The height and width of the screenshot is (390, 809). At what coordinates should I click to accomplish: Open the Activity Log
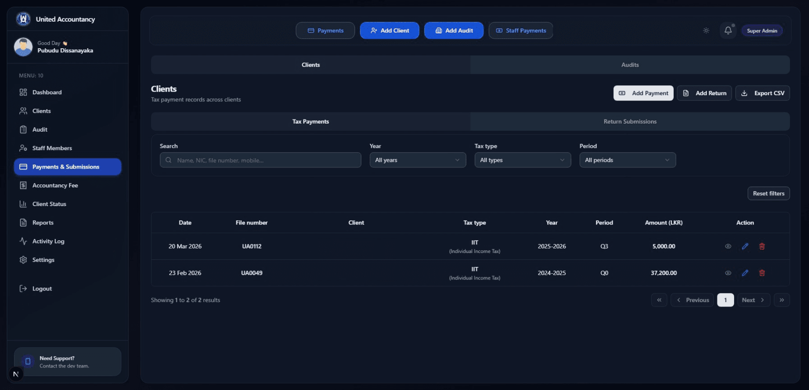(x=68, y=241)
